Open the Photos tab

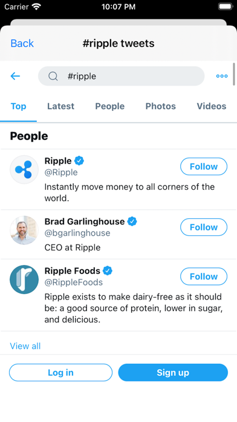point(160,106)
